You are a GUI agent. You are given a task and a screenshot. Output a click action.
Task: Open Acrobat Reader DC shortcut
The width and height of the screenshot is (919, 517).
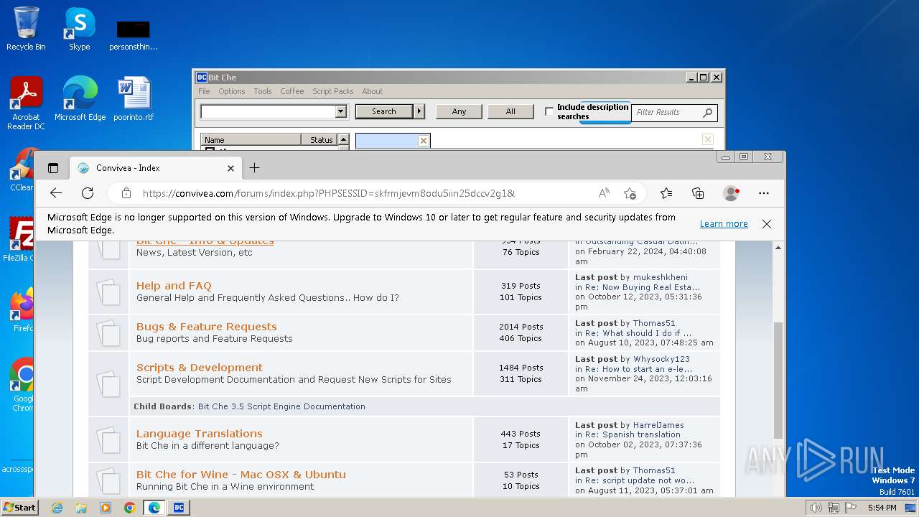point(26,103)
